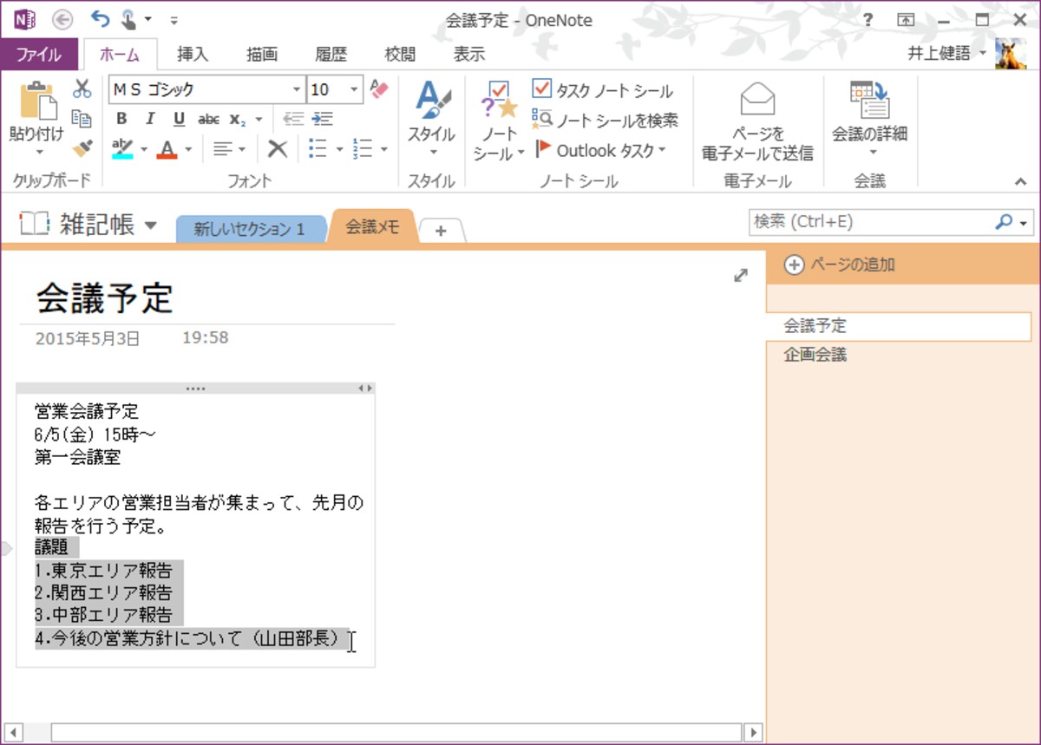Toggle full page view arrow icon
The height and width of the screenshot is (745, 1041).
[741, 276]
